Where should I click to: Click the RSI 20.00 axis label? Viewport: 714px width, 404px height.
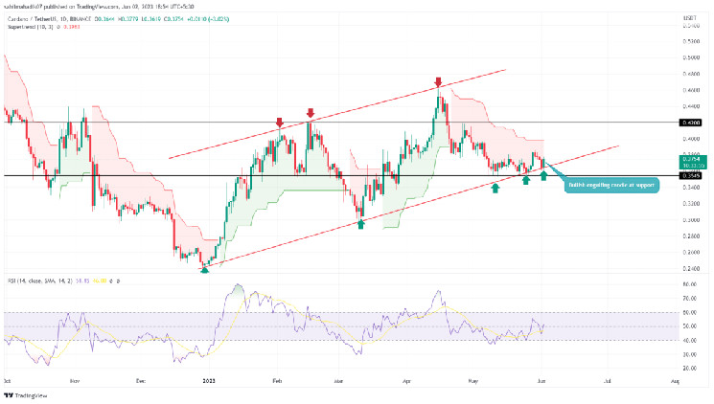coord(690,368)
